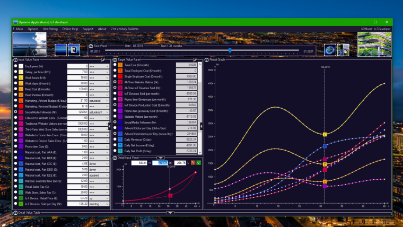Click the edit pencil icon of Target Value Panel
Image resolution: width=403 pixels, height=227 pixels.
196,59
